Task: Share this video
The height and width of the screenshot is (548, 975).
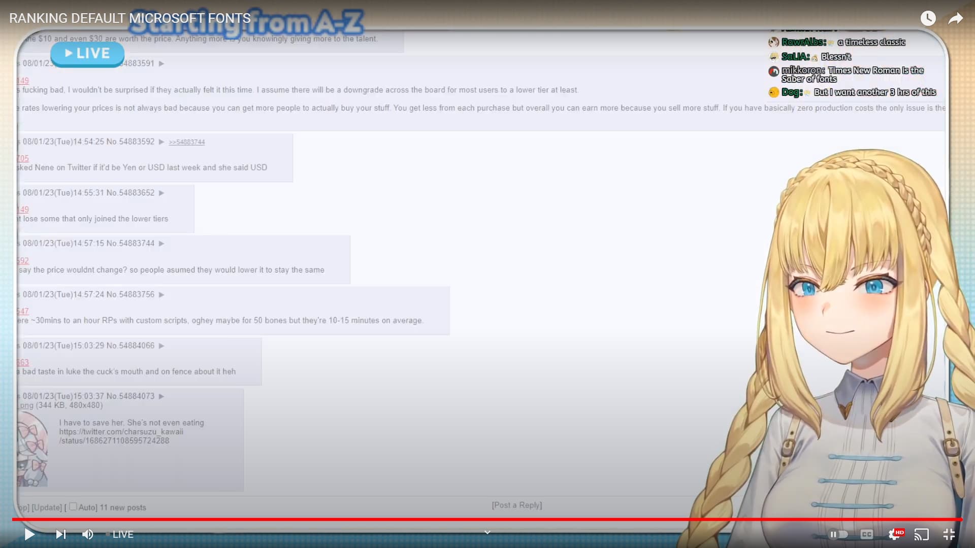Action: 956,18
